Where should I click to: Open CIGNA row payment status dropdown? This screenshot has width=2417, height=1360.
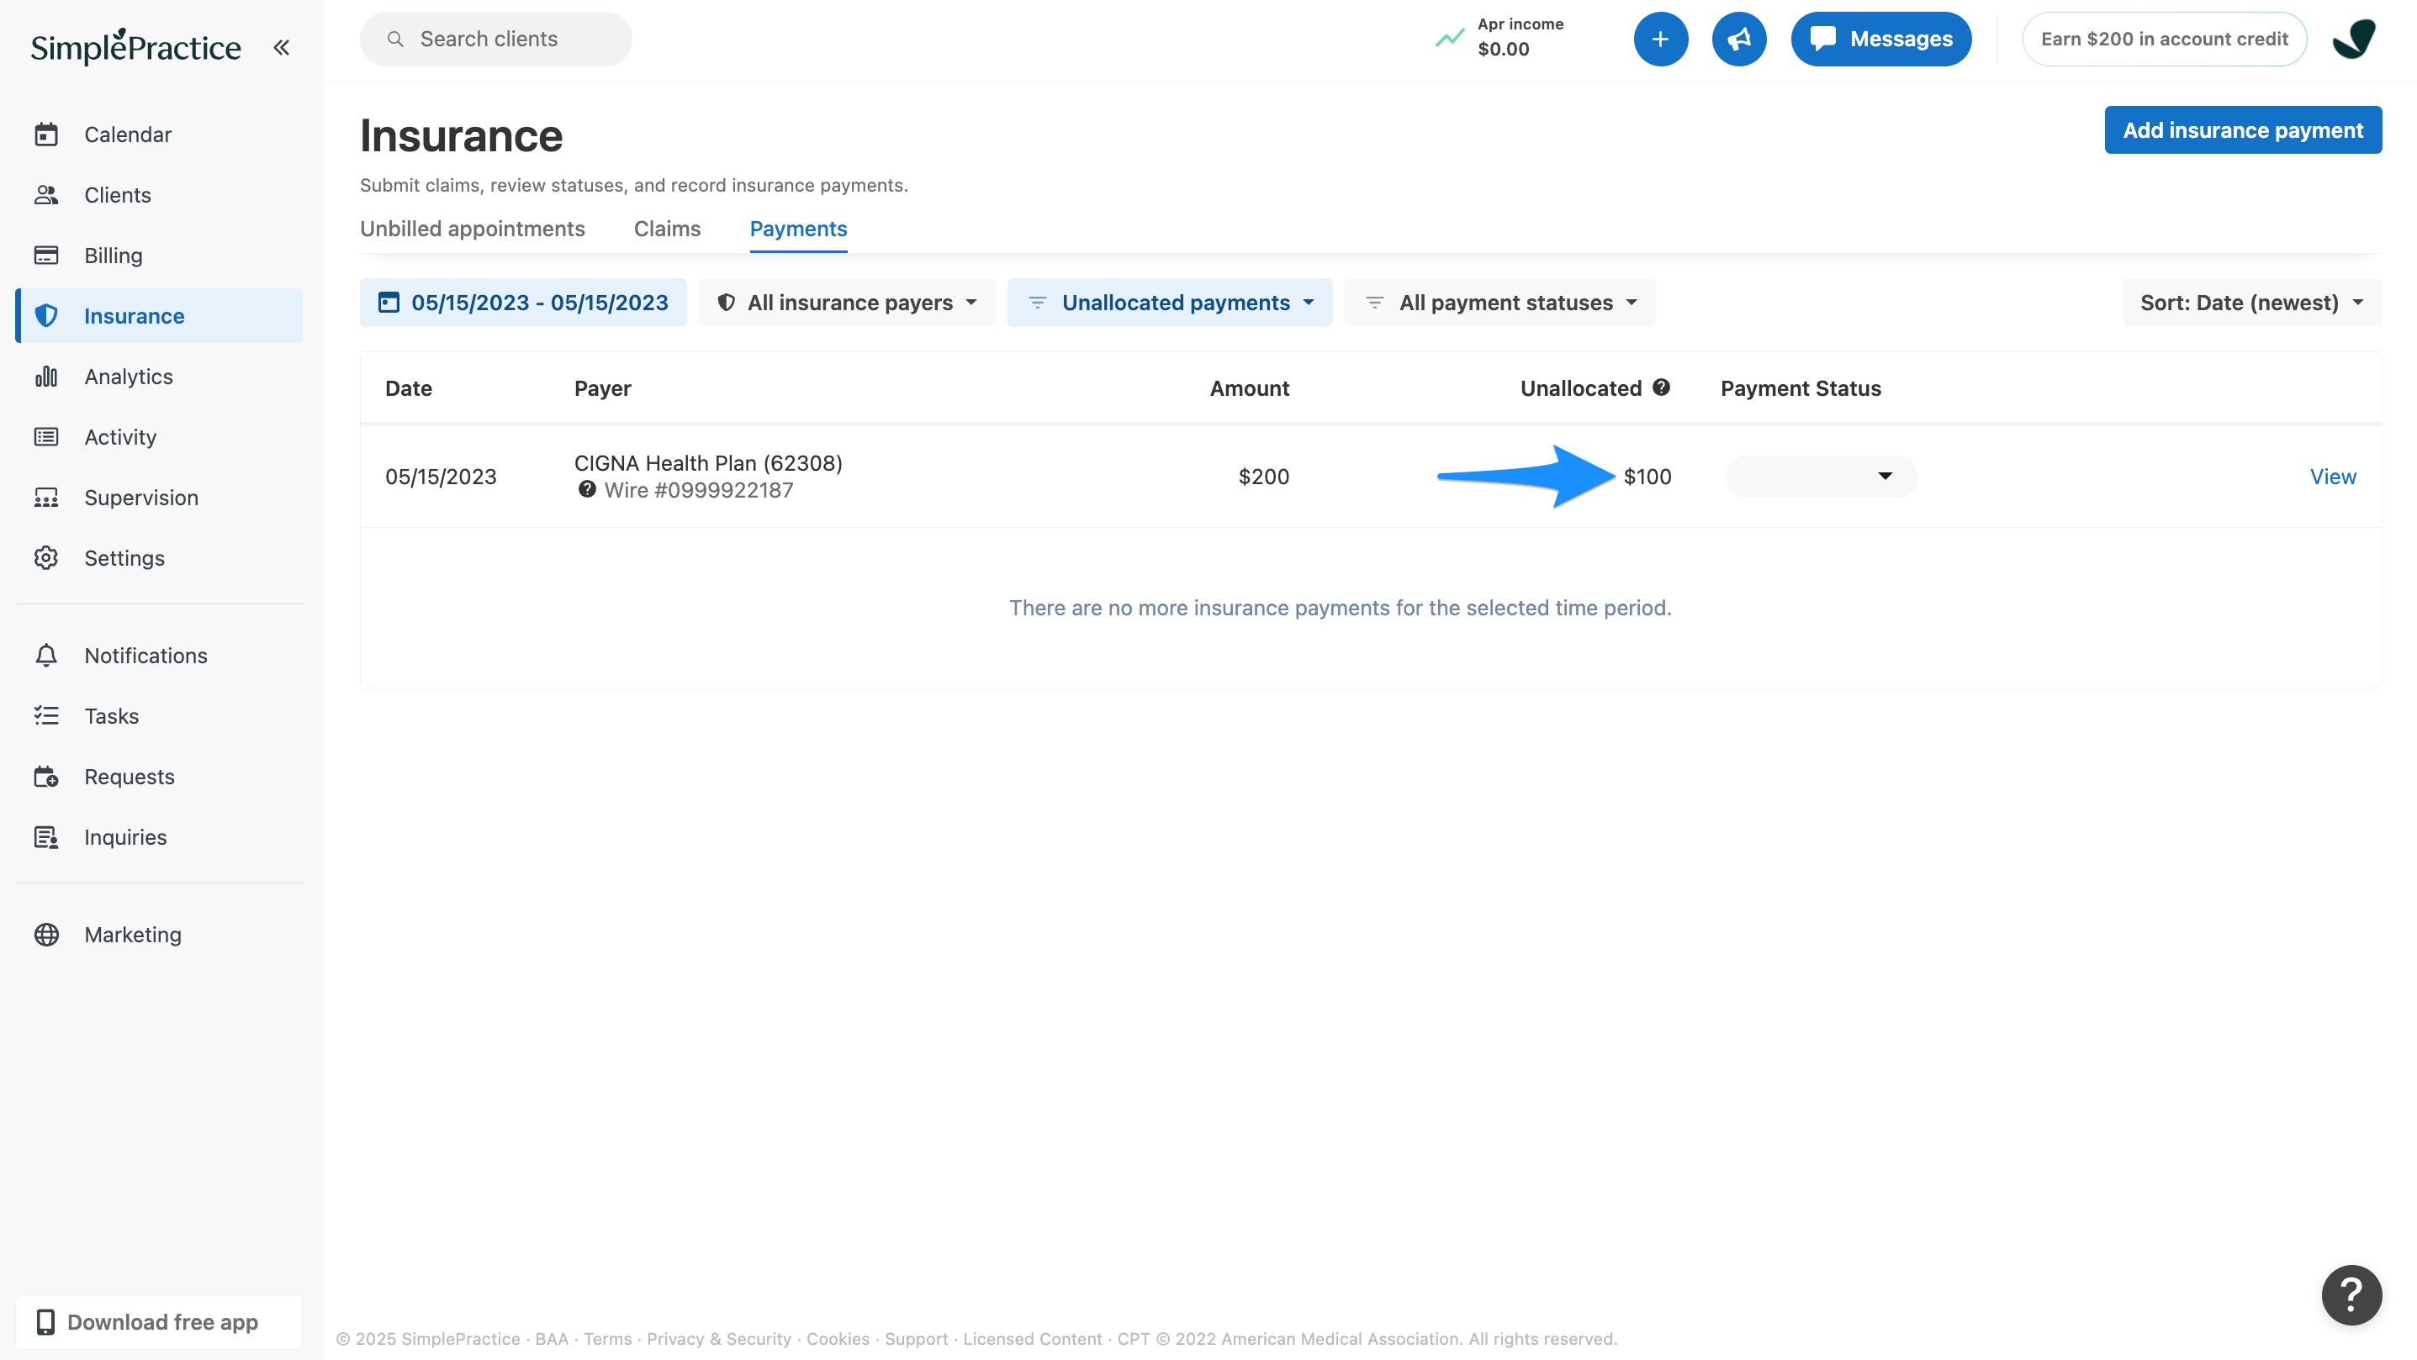tap(1822, 477)
